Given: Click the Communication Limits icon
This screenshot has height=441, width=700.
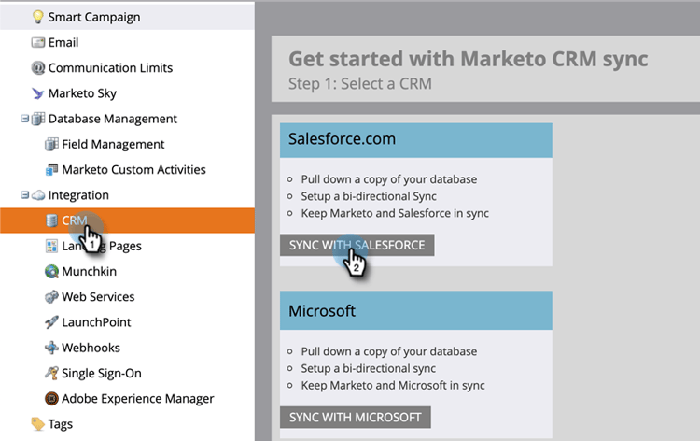Looking at the screenshot, I should pyautogui.click(x=38, y=68).
